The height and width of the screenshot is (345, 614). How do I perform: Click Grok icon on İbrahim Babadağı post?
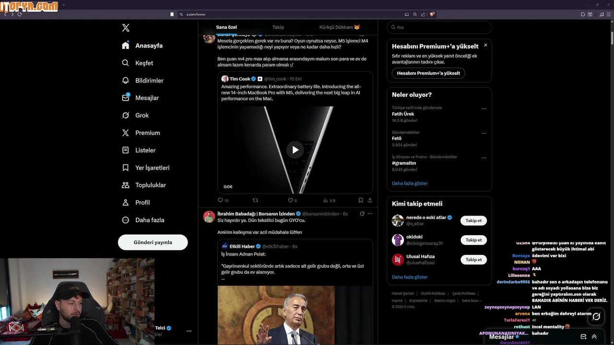[362, 214]
